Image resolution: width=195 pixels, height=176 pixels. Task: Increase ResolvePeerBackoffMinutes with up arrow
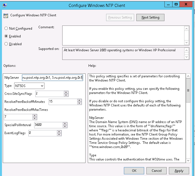(x=79, y=100)
